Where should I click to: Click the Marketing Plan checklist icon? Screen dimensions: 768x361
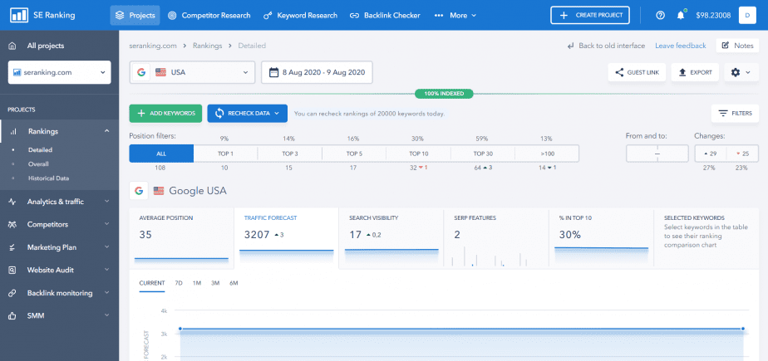pos(12,247)
